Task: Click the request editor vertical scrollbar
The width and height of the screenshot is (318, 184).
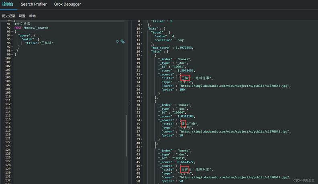Action: pyautogui.click(x=126, y=135)
